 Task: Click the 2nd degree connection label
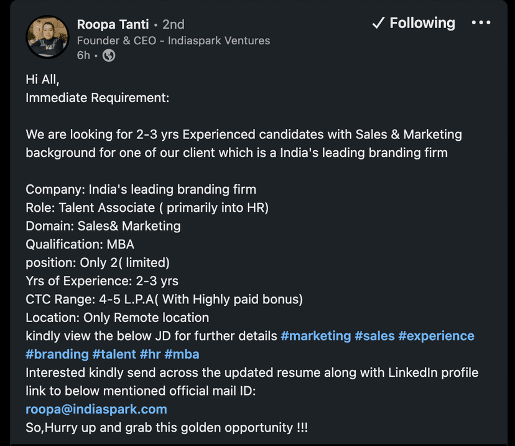[173, 24]
